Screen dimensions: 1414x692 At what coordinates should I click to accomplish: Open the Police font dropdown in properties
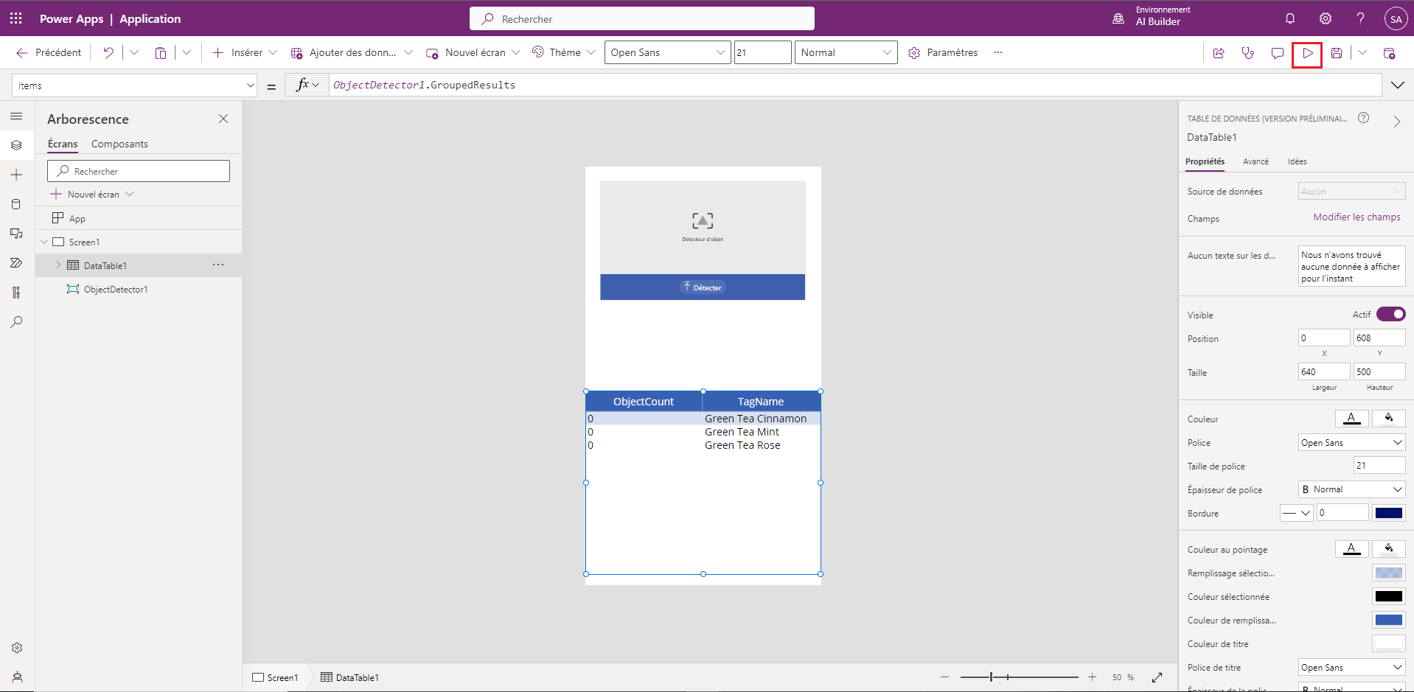click(1351, 443)
